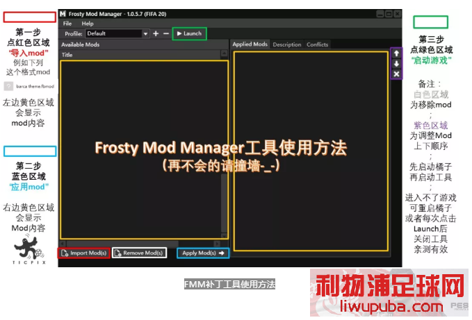Screen dimensions: 472x320
Task: Click the scroll-left arrow of horizontal scrollbar
Action: [x=63, y=243]
